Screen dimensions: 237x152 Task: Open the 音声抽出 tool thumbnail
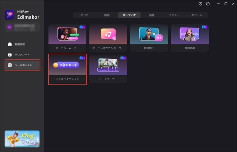coord(149,34)
